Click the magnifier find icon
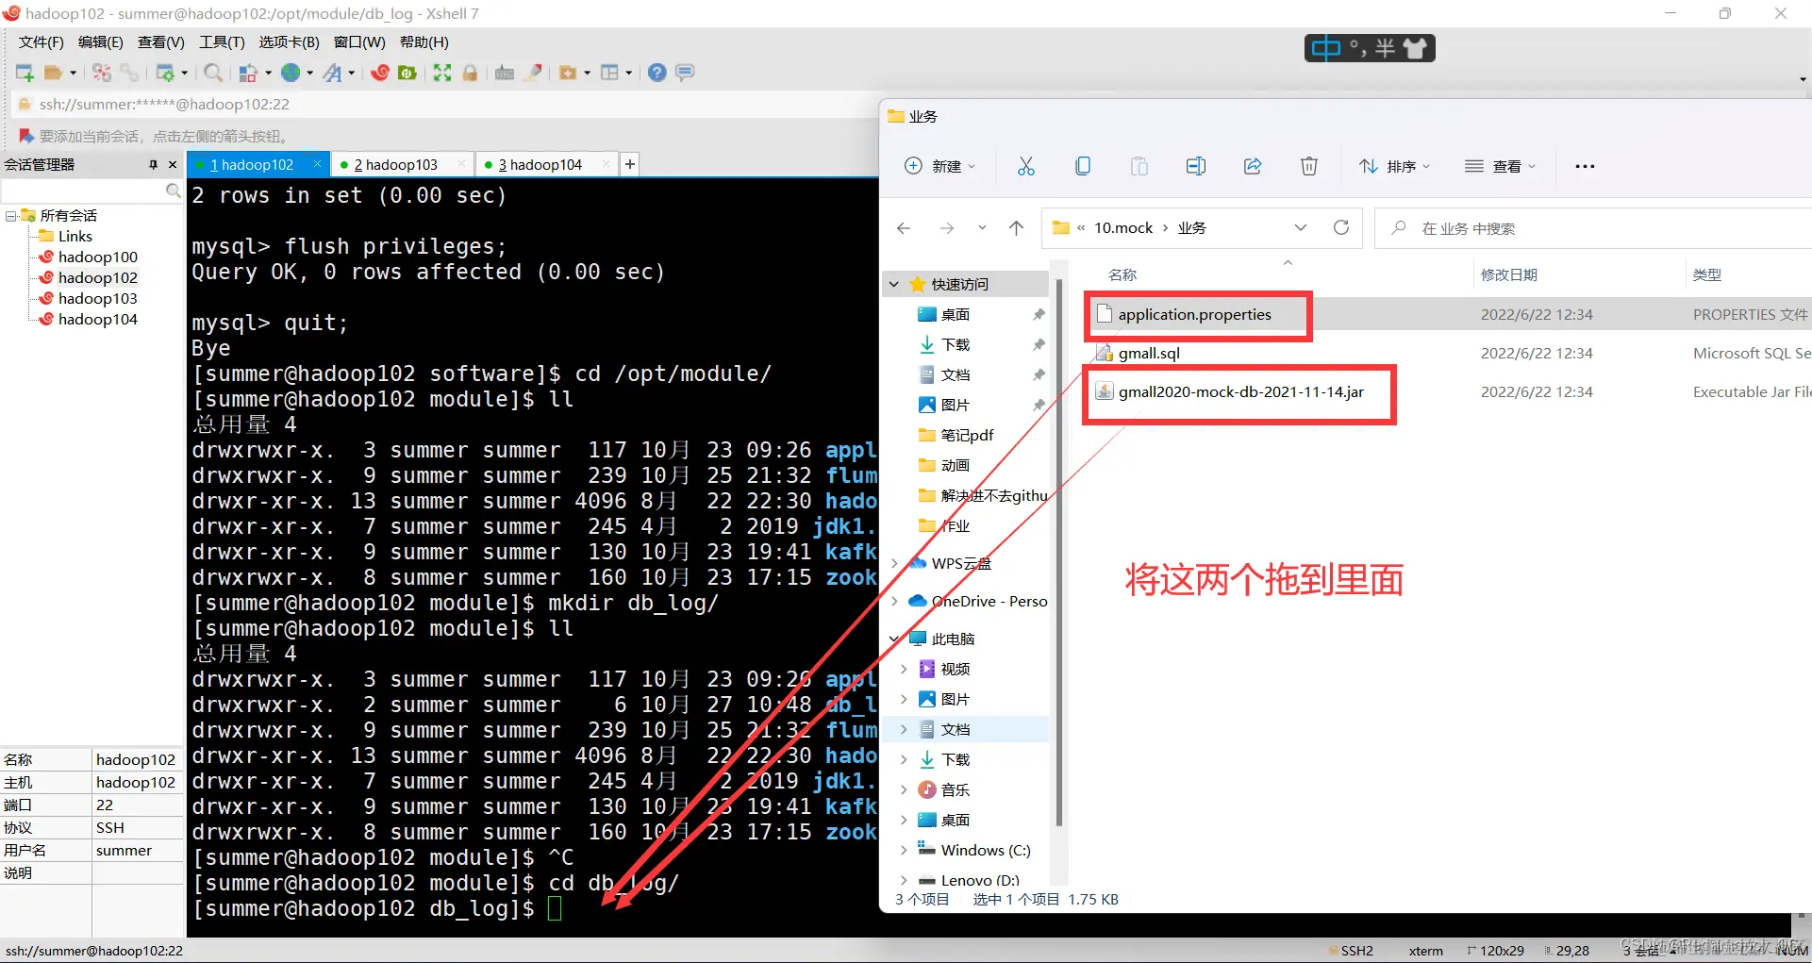This screenshot has height=963, width=1812. tap(213, 73)
